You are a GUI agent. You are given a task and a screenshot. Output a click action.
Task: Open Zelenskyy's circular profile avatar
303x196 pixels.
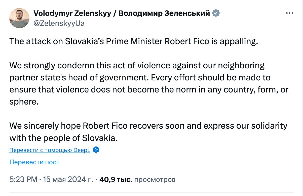click(x=19, y=18)
